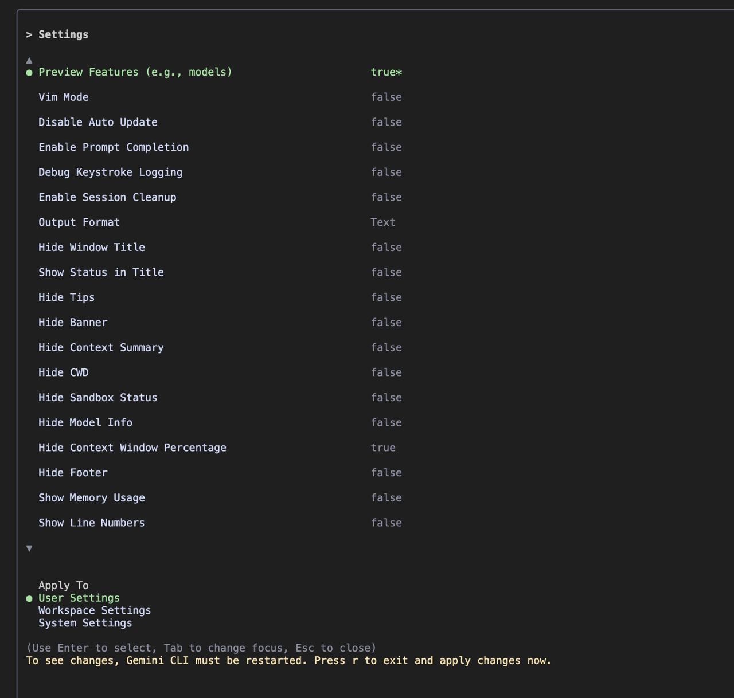Click the false value next to Hide Banner
The width and height of the screenshot is (734, 698).
[x=386, y=323]
